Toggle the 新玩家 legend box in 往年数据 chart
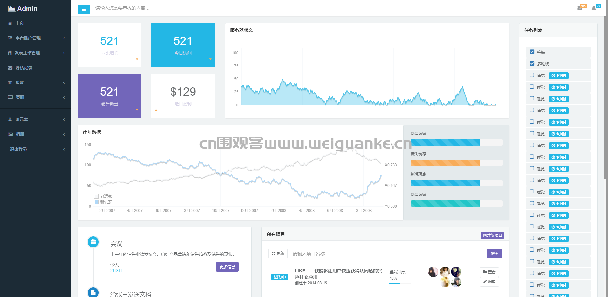This screenshot has width=608, height=297. point(96,202)
